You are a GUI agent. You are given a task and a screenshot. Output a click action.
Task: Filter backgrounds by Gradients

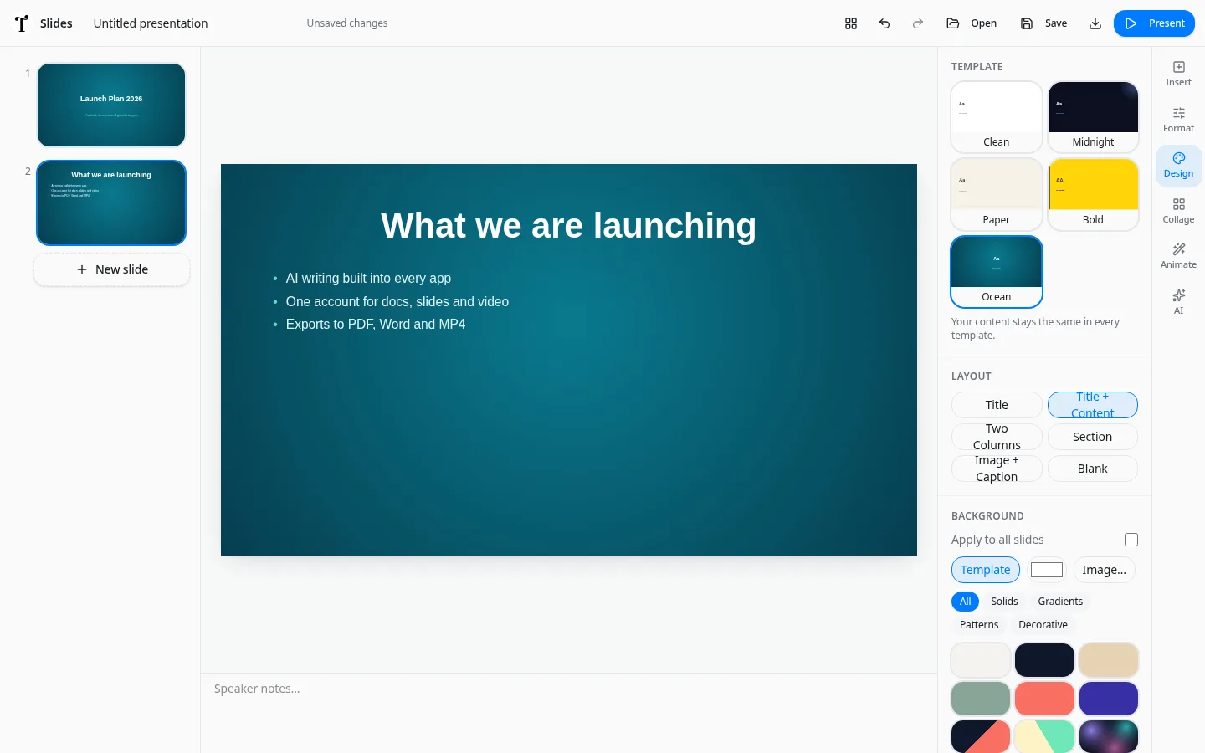point(1060,602)
